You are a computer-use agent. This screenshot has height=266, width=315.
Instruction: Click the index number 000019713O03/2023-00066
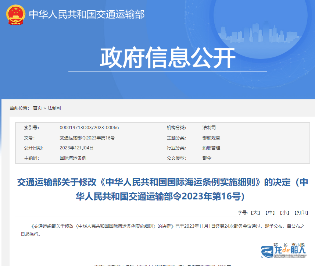tap(89, 128)
